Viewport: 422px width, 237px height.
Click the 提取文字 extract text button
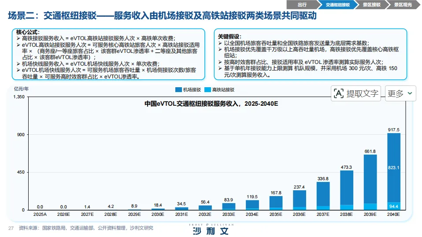(x=356, y=94)
